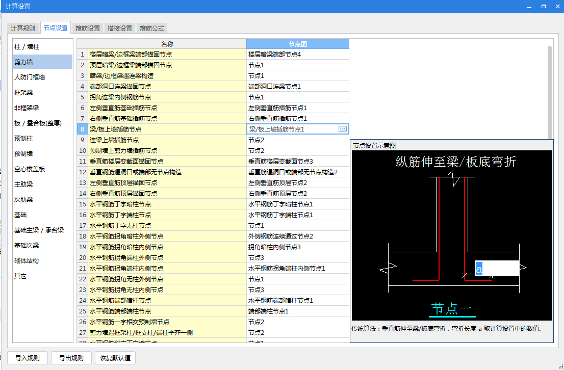Select the cell 楼层暗梁端部节点4

point(298,55)
